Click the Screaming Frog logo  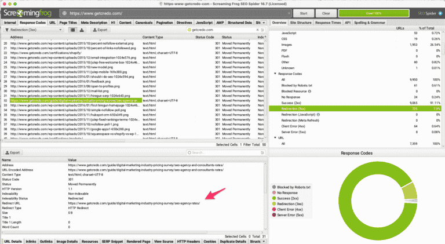(x=28, y=13)
